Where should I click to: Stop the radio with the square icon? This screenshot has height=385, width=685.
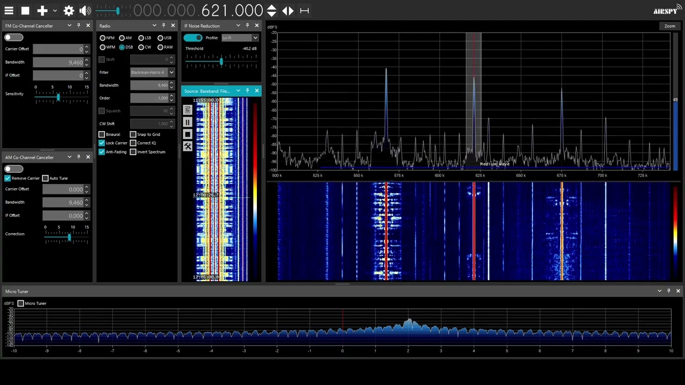click(x=25, y=11)
